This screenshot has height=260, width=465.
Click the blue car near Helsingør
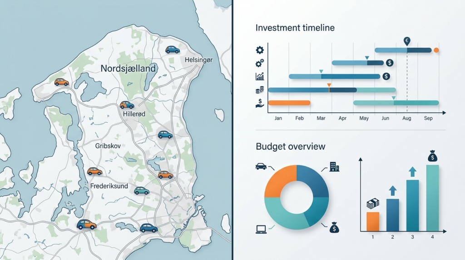(x=172, y=50)
